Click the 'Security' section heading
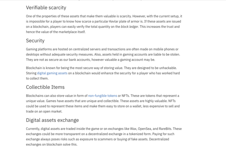This screenshot has width=226, height=149. coord(35,41)
